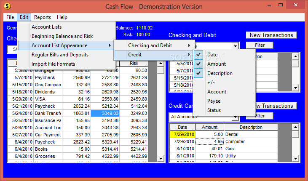308x181 pixels.
Task: Click the Groceries description cell
Action: point(48,156)
